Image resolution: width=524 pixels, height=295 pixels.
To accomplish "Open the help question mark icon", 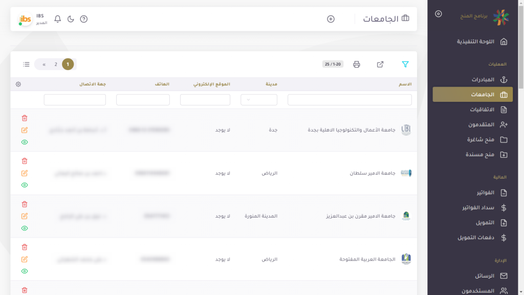I will click(x=84, y=19).
